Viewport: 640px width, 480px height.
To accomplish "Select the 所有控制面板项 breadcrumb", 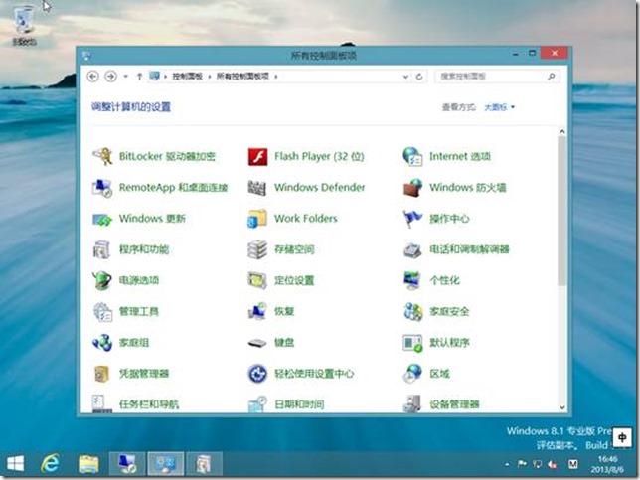I will pyautogui.click(x=242, y=77).
